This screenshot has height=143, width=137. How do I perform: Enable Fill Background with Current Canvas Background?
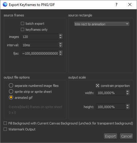click(x=5, y=123)
